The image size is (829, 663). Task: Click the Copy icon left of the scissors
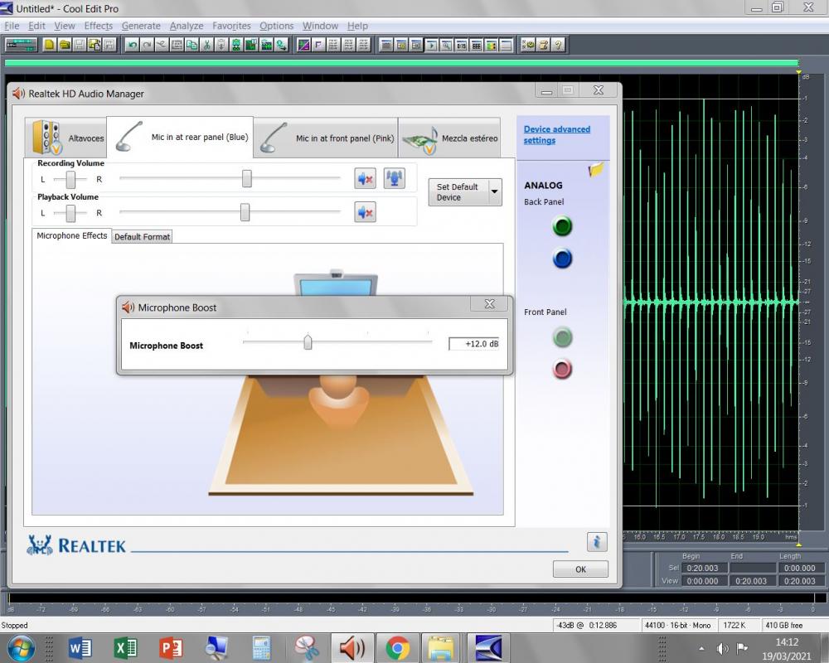(192, 45)
